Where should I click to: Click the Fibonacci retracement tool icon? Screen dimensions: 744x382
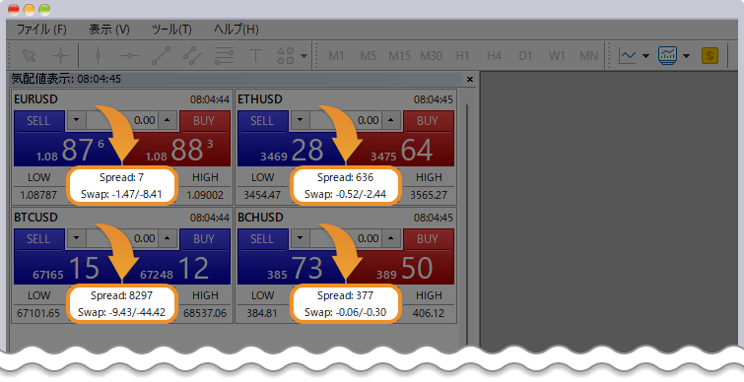point(224,56)
